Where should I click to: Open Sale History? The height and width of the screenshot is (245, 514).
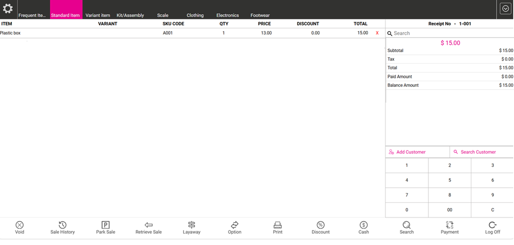coord(63,225)
